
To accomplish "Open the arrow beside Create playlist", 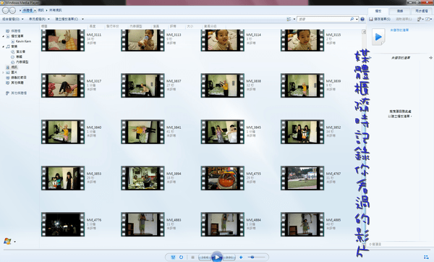I will pos(82,19).
